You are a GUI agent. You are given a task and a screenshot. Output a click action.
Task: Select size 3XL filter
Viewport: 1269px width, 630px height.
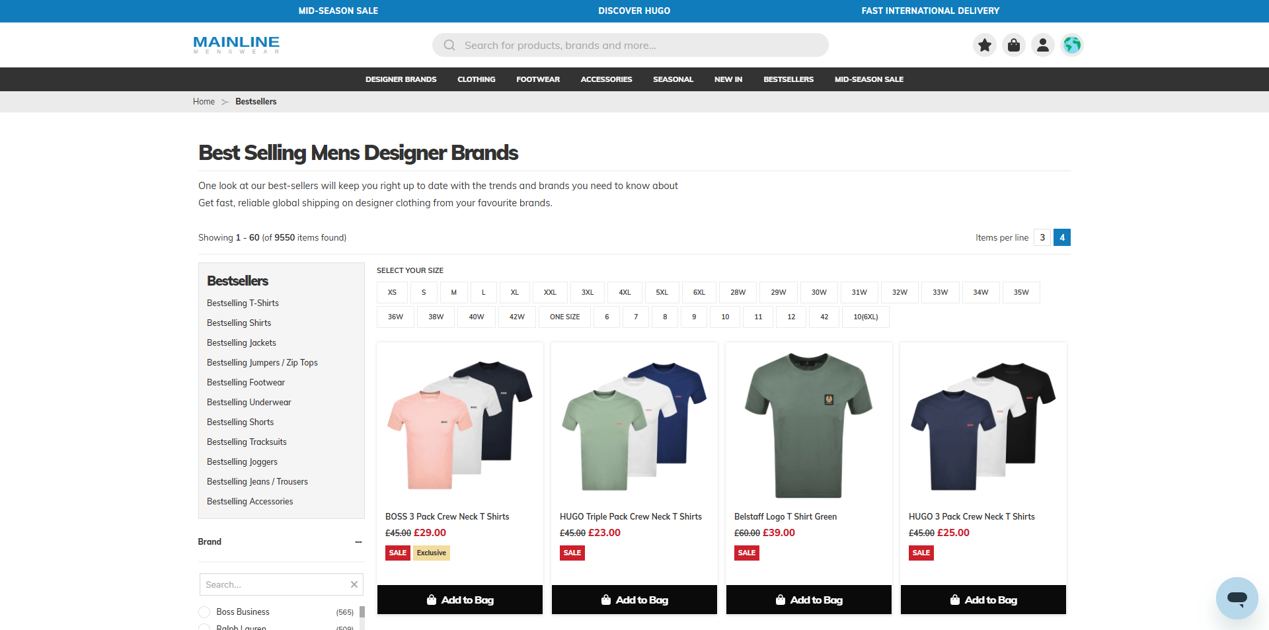(587, 292)
